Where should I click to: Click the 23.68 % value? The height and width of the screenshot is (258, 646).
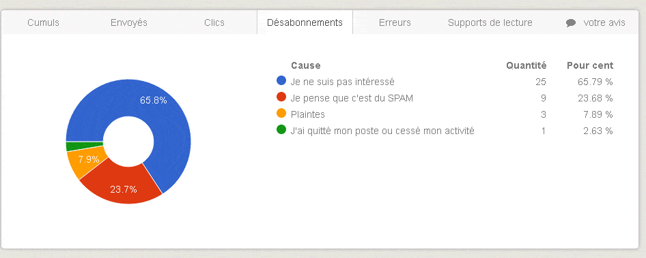pos(595,98)
